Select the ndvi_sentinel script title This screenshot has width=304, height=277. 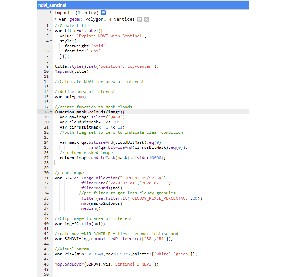(52, 5)
